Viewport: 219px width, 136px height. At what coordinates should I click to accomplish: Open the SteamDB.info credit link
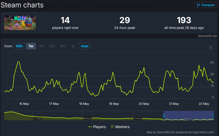[x=207, y=36]
